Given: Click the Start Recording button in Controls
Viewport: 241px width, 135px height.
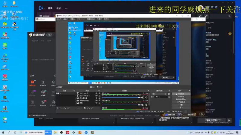Looking at the screenshot, I should pos(181,97).
